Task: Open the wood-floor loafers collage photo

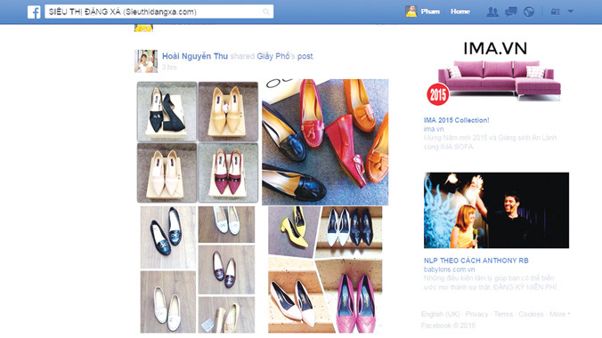Action: 198,270
